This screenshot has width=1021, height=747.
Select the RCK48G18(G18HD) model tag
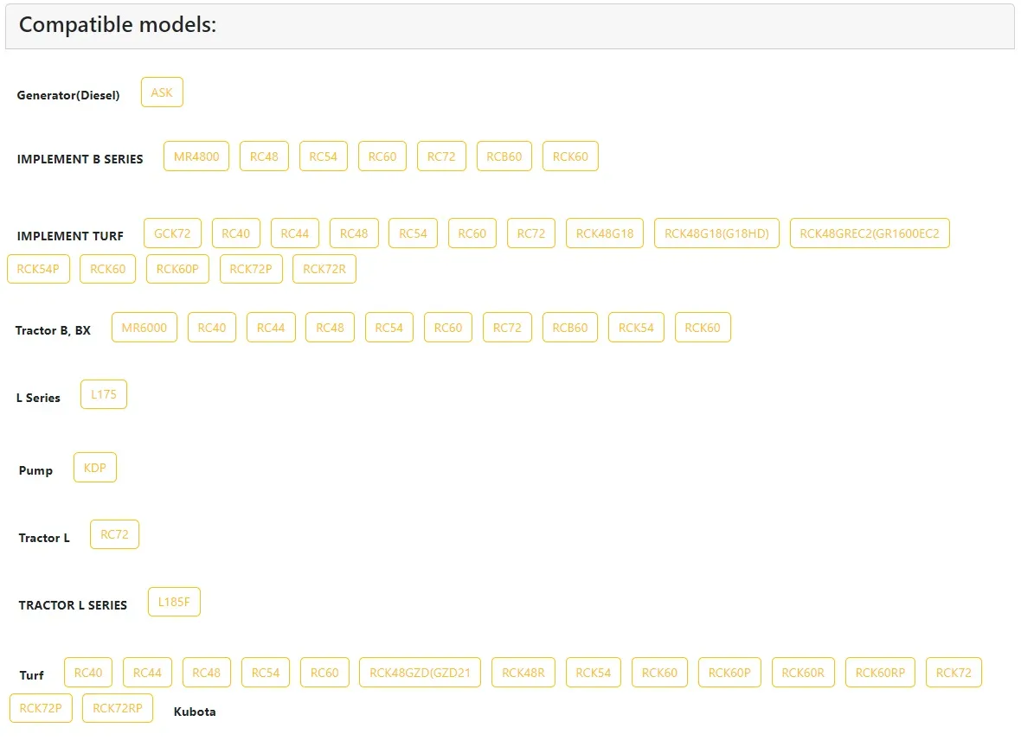click(x=716, y=233)
